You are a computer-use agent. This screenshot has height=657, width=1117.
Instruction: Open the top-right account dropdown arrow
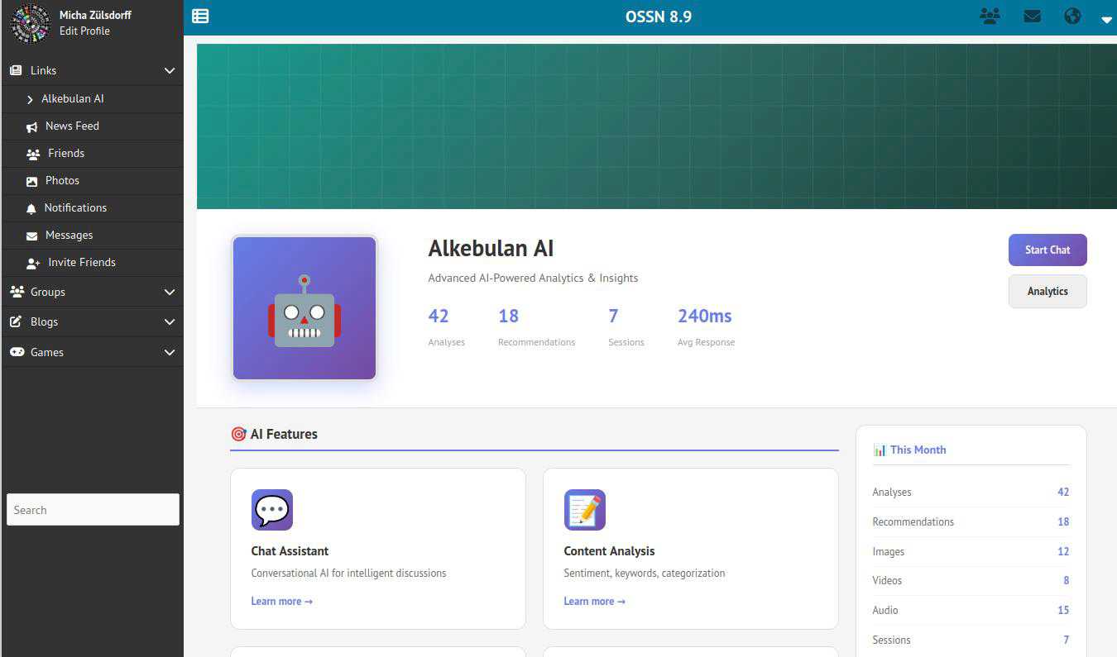click(1106, 19)
